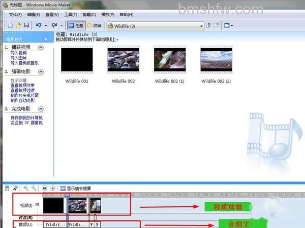Click the 导入音频或音乐 link
This screenshot has height=228, width=305.
tap(24, 63)
